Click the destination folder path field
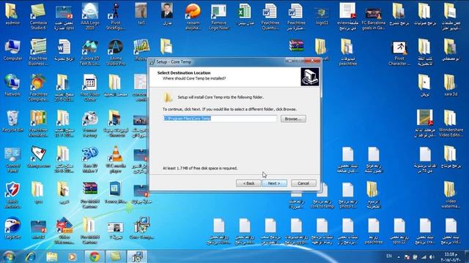469x263 pixels. pos(220,118)
